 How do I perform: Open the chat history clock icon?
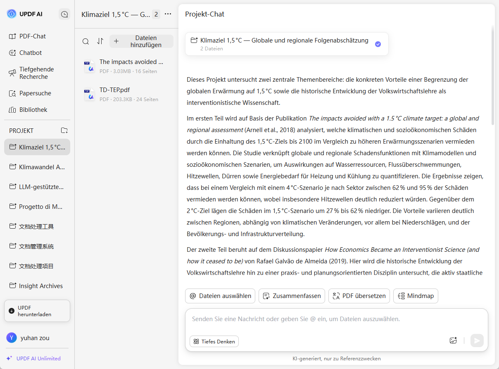[64, 14]
